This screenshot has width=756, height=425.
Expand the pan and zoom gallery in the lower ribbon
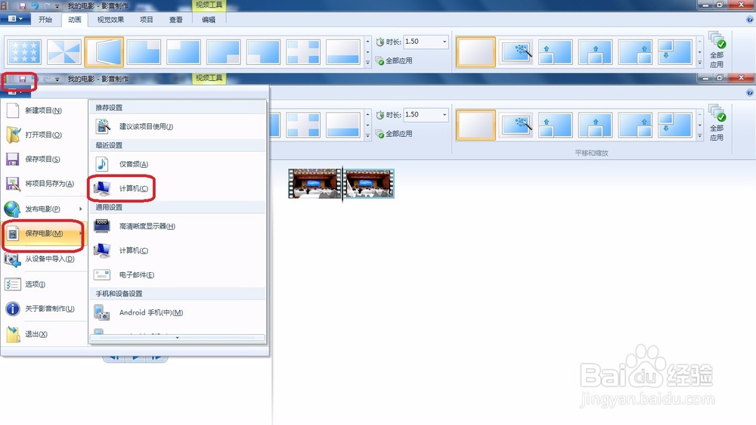coord(700,135)
